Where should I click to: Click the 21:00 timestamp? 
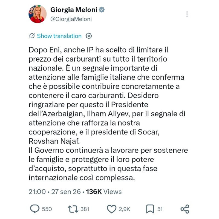tap(37, 192)
